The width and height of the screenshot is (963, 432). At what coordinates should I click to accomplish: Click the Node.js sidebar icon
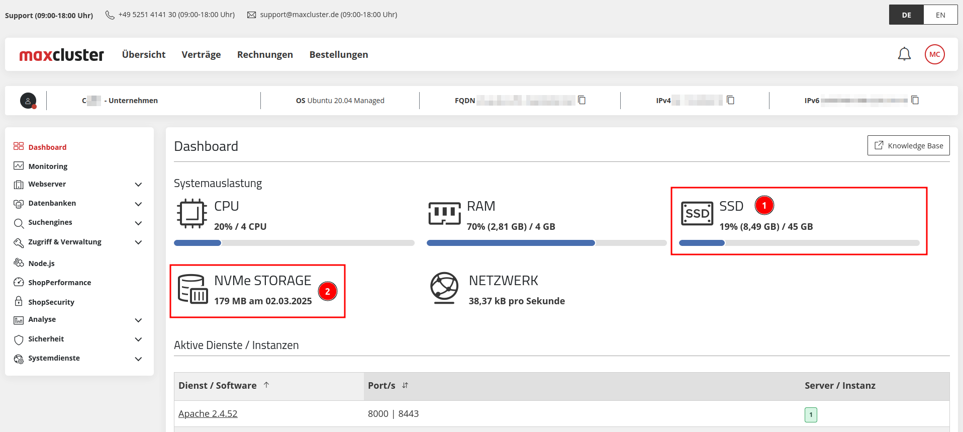(x=19, y=263)
